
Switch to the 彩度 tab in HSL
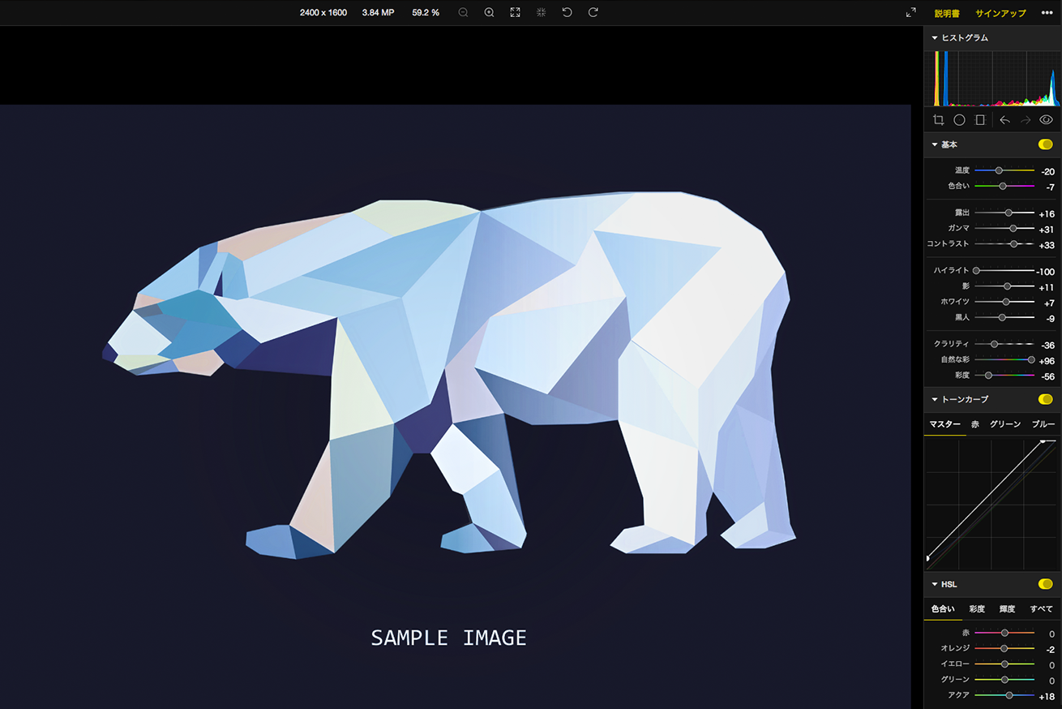[977, 609]
